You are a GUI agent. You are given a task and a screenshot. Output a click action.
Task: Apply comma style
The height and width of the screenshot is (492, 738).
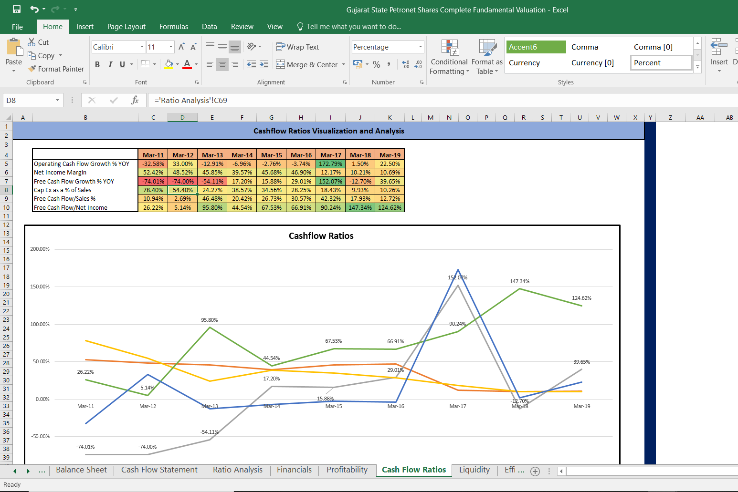(x=389, y=64)
